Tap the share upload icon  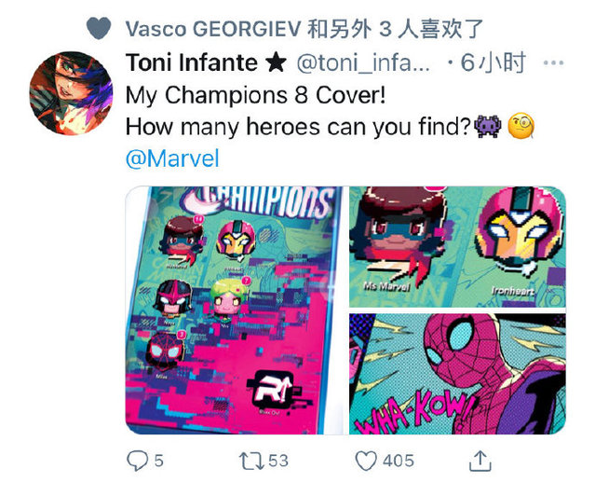coord(480,461)
